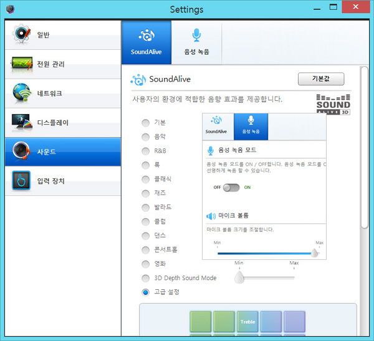Select the 고급 설정 advanced option
Image resolution: width=374 pixels, height=341 pixels.
pos(145,292)
